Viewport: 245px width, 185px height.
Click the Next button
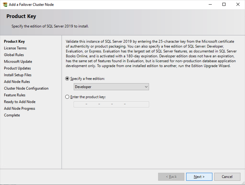point(199,177)
